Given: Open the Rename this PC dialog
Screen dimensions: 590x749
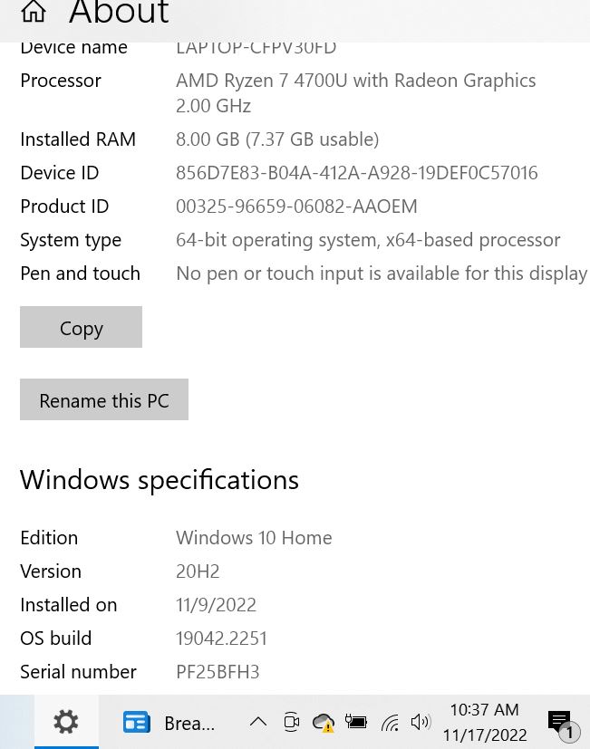Looking at the screenshot, I should tap(103, 399).
